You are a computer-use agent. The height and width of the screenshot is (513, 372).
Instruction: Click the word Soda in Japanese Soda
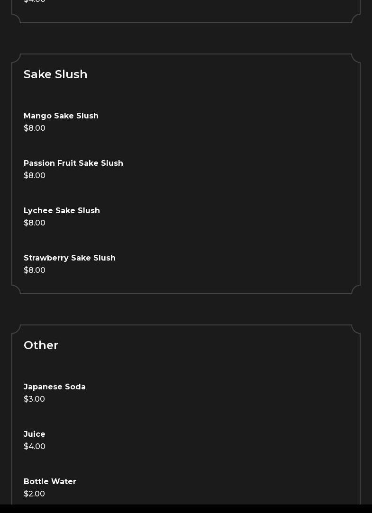pos(75,387)
